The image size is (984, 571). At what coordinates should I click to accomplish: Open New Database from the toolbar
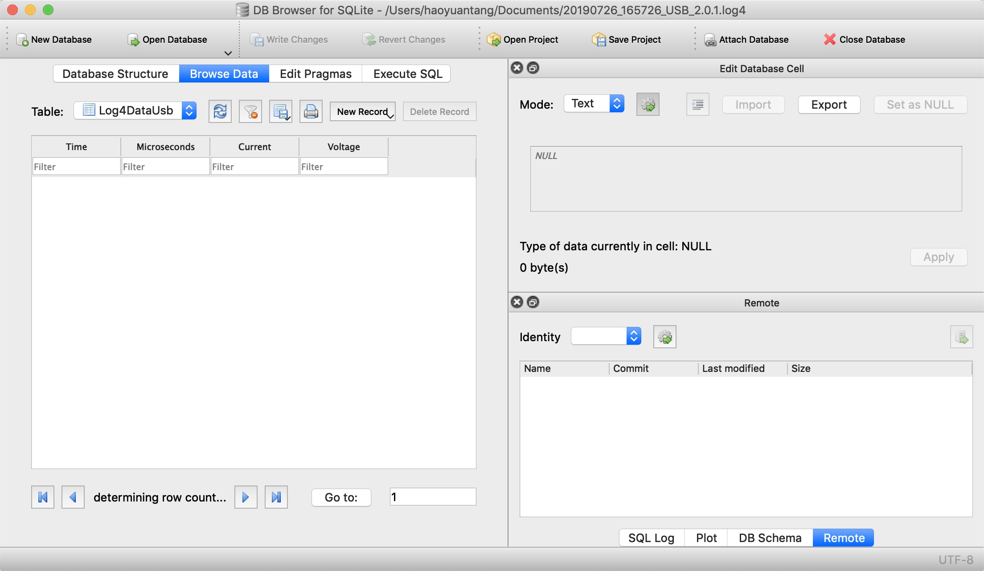pos(53,39)
